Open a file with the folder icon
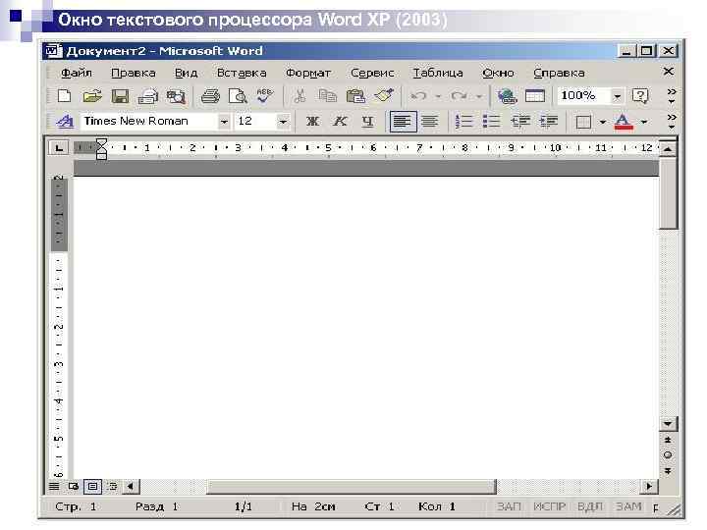Viewport: 707px width, 530px height. [x=92, y=96]
